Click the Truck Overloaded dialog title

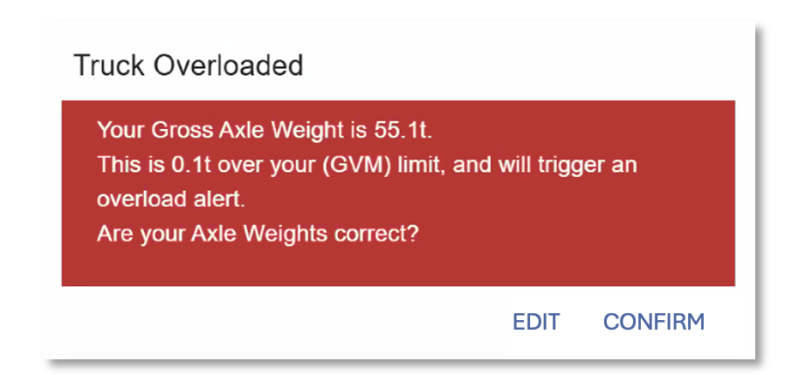188,65
